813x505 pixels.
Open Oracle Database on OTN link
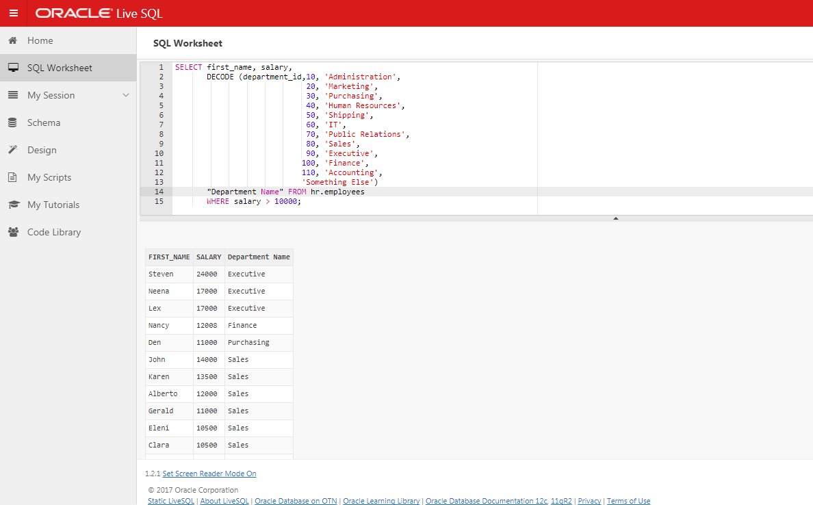point(296,501)
